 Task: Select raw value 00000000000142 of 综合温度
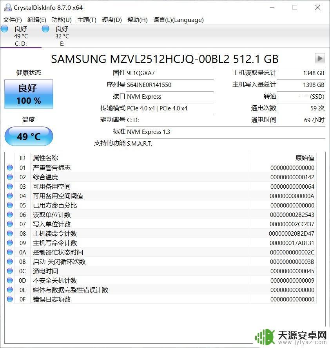(x=292, y=177)
